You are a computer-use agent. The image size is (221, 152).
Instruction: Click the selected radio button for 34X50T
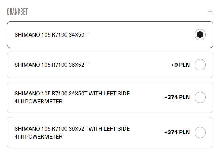(x=200, y=35)
